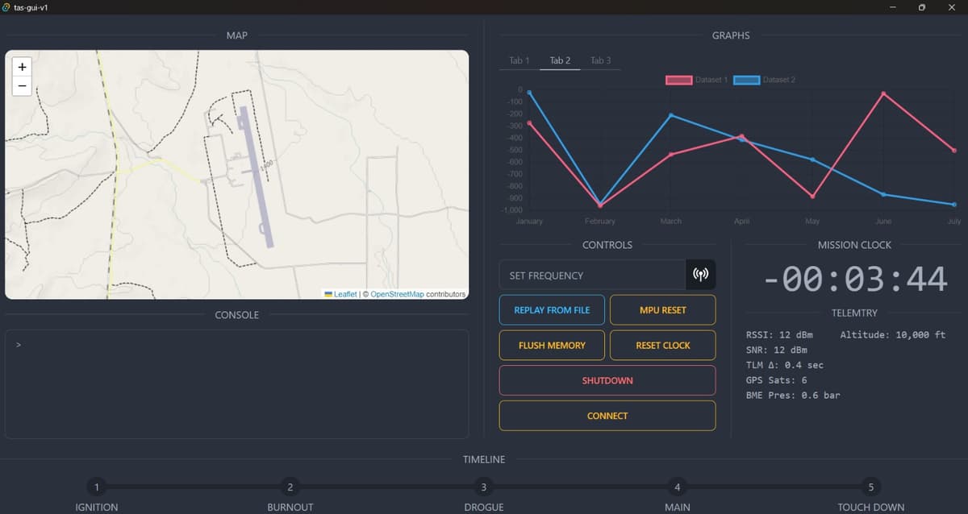Image resolution: width=968 pixels, height=514 pixels.
Task: Click the FLUSH MEMORY button
Action: click(552, 346)
